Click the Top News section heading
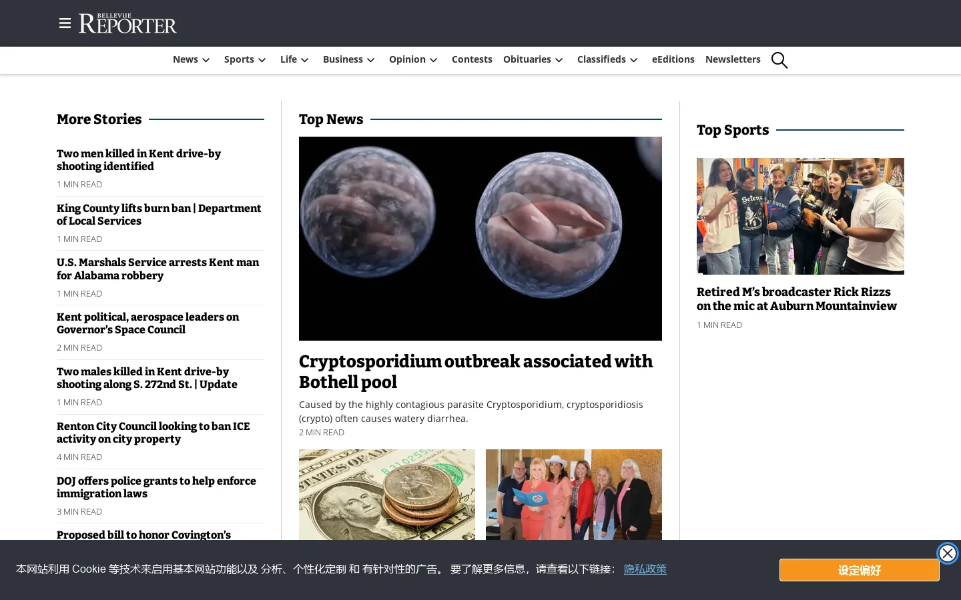Viewport: 961px width, 600px height. pyautogui.click(x=331, y=119)
